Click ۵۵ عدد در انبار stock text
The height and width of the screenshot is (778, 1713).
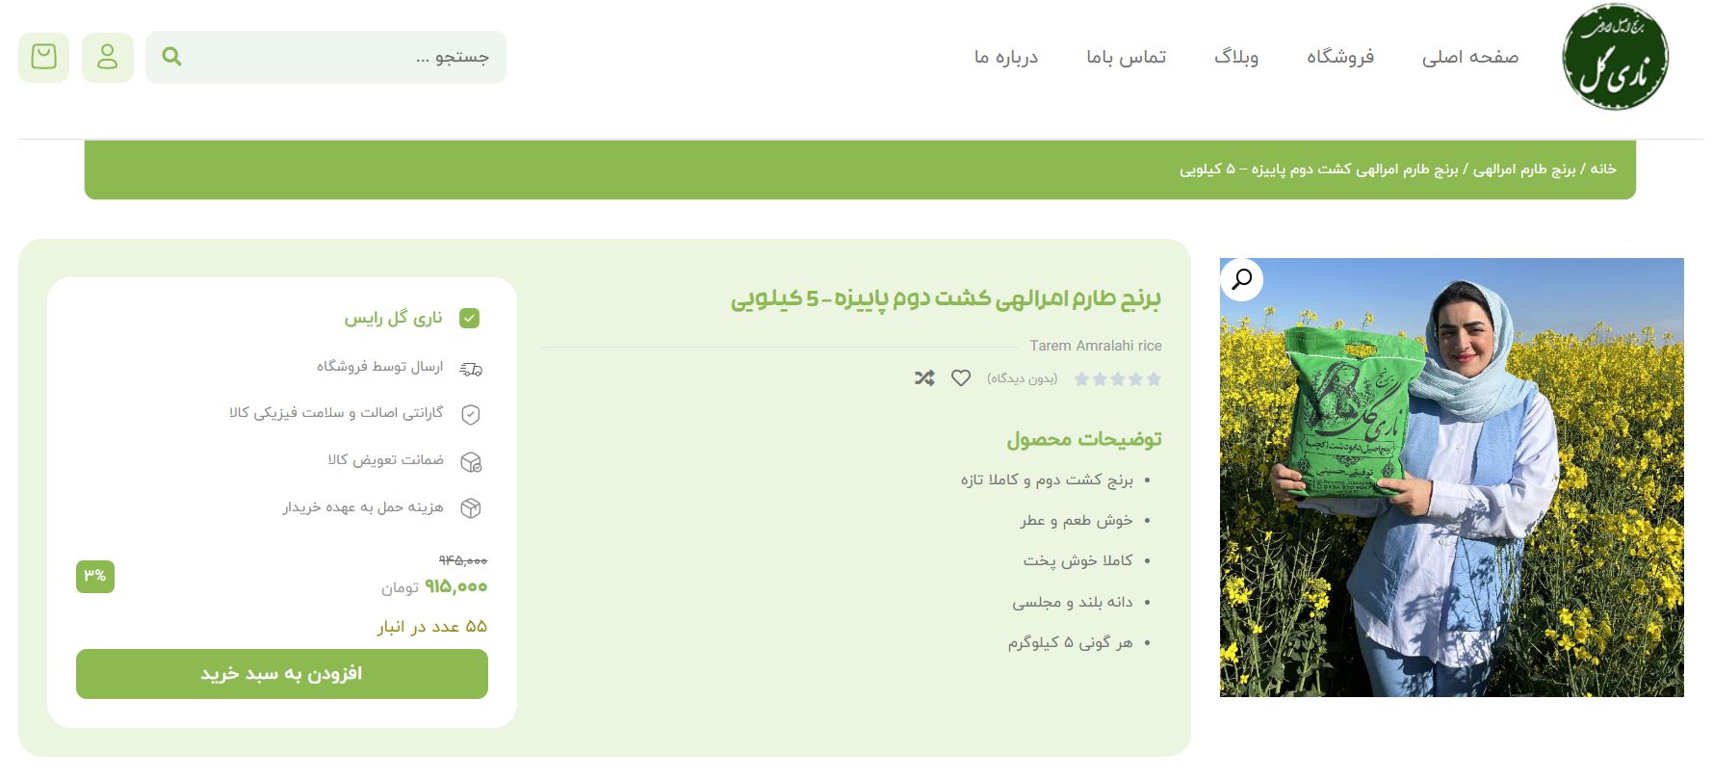(432, 627)
